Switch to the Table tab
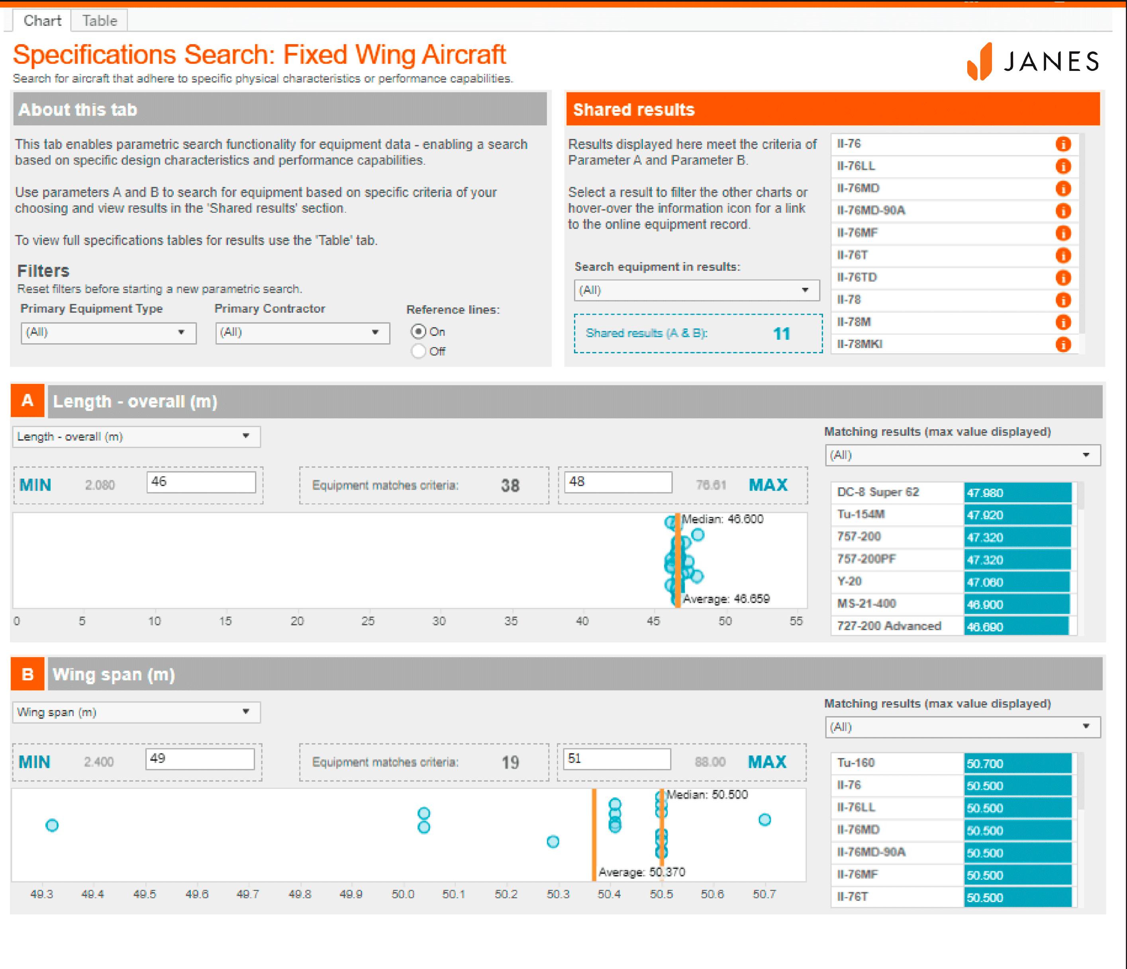Image resolution: width=1127 pixels, height=969 pixels. tap(100, 21)
